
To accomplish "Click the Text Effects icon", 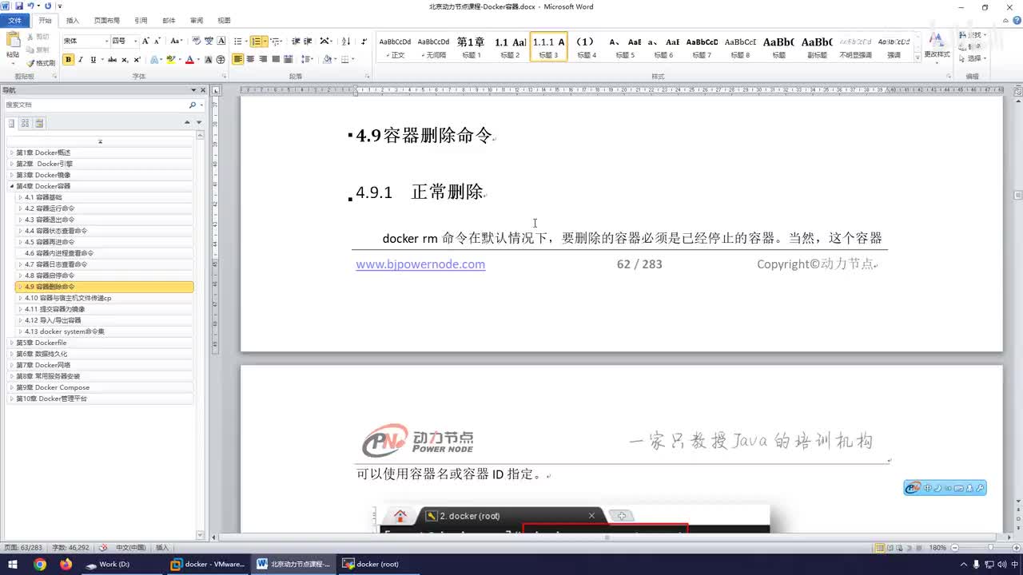I will pyautogui.click(x=156, y=59).
